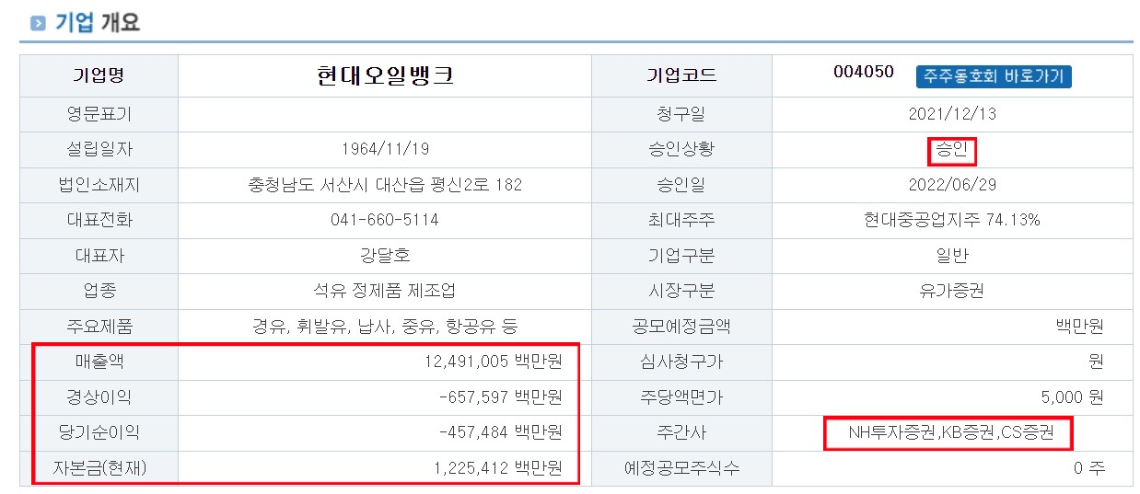Click the 당기순이익 label
Viewport: 1140px width, 494px height.
tap(99, 432)
